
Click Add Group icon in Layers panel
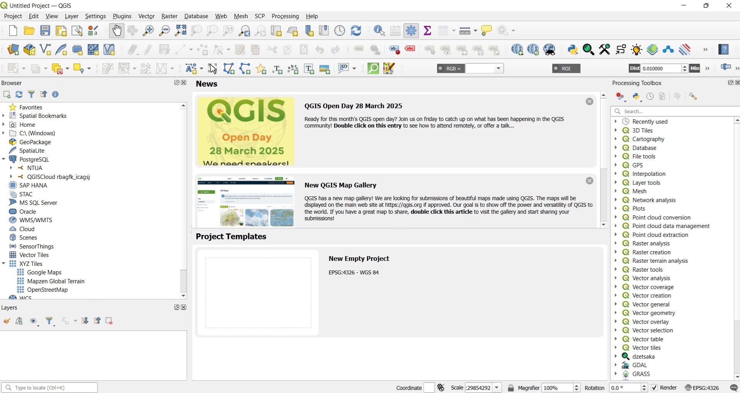(x=19, y=321)
